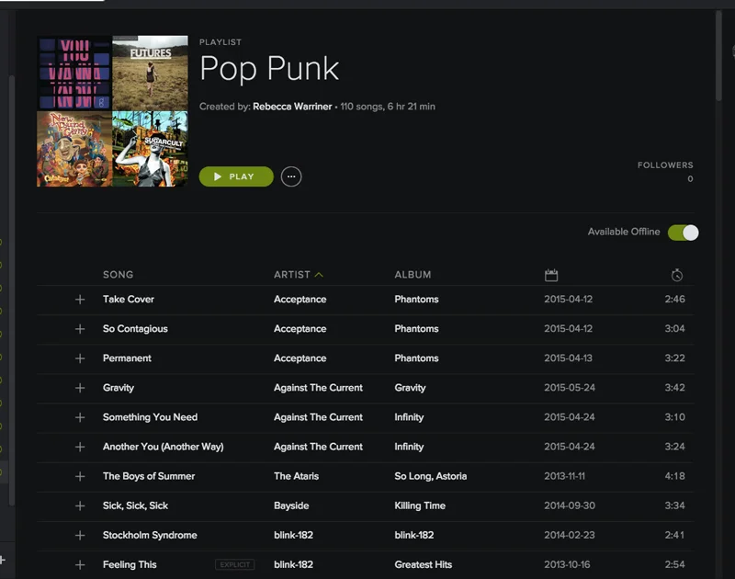Click the date 2013-11-11
The width and height of the screenshot is (735, 579).
[564, 476]
